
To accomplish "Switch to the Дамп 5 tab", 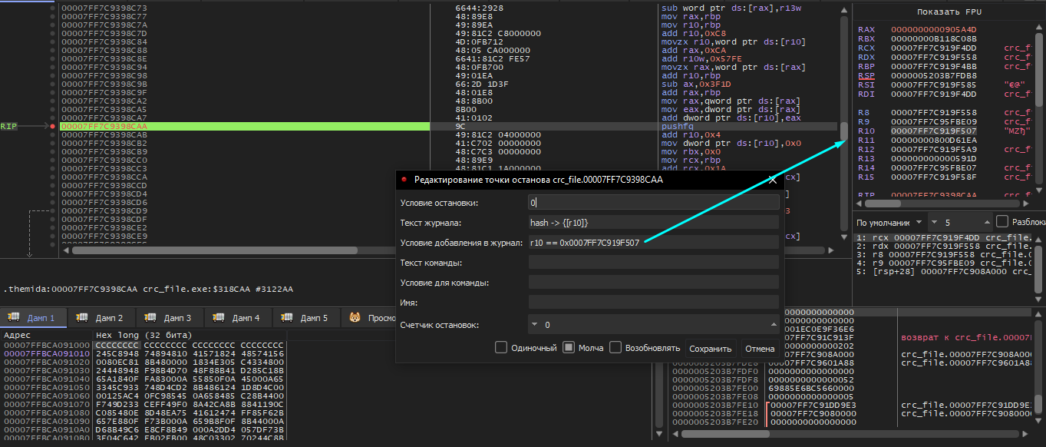I will [x=306, y=317].
